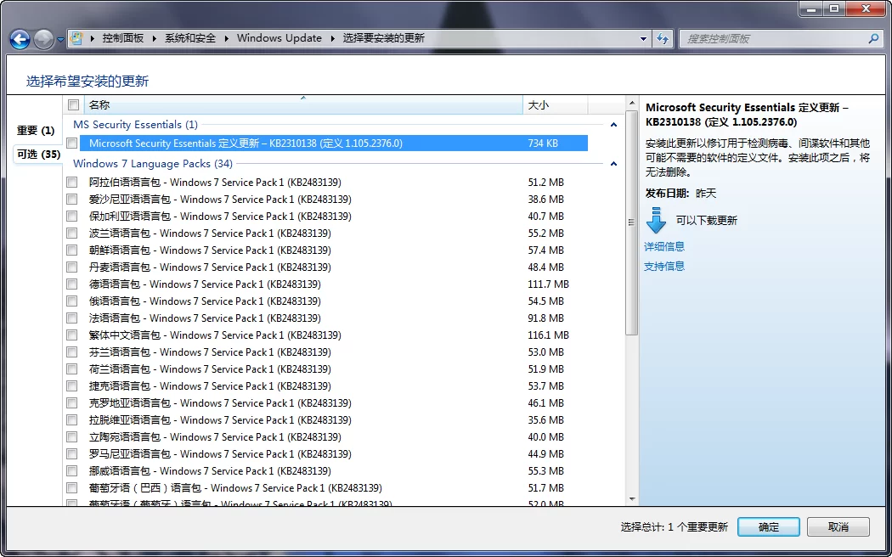Toggle the select-all checkbox in header
The width and height of the screenshot is (892, 557).
pos(73,104)
